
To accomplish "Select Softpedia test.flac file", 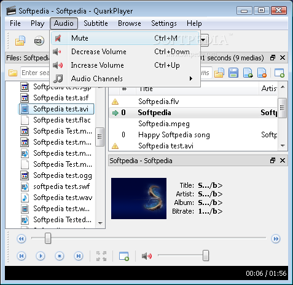I will (x=62, y=120).
